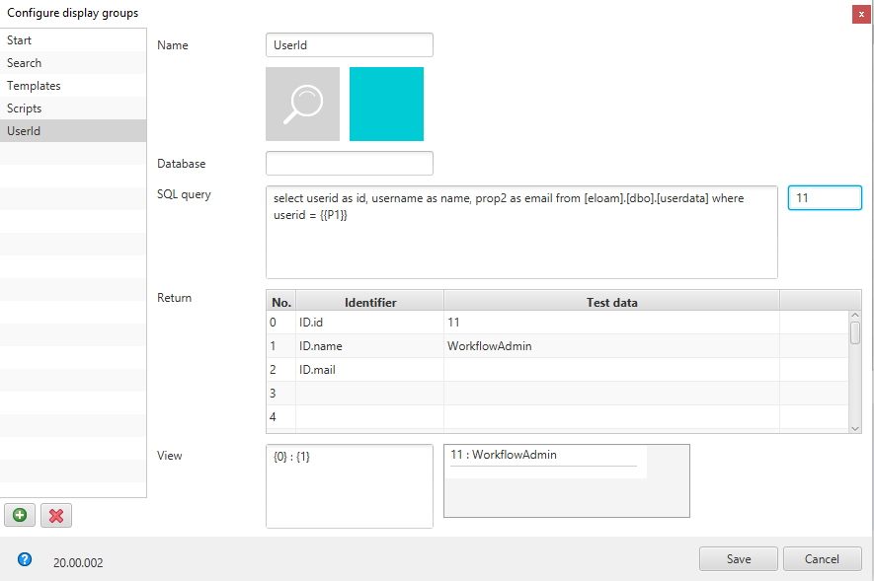Image resolution: width=874 pixels, height=581 pixels.
Task: Click the ID.mail identifier cell
Action: coord(369,370)
